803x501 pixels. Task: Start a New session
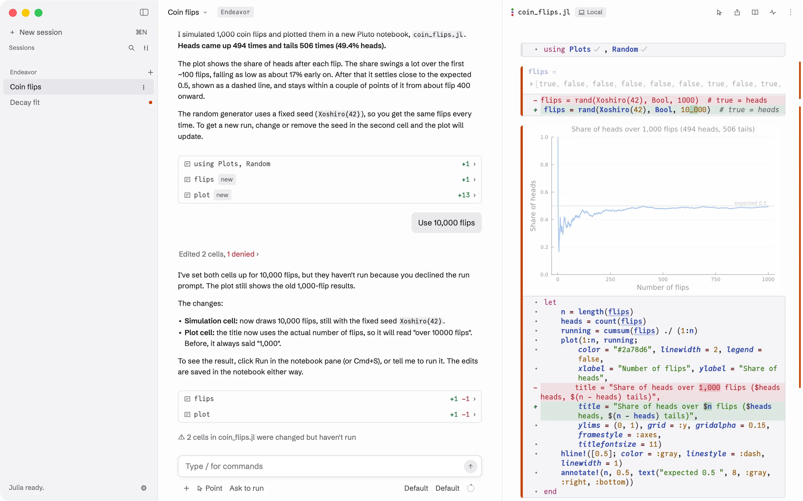[x=79, y=32]
